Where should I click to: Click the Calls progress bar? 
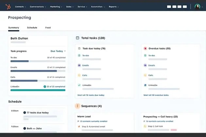pos(38,81)
